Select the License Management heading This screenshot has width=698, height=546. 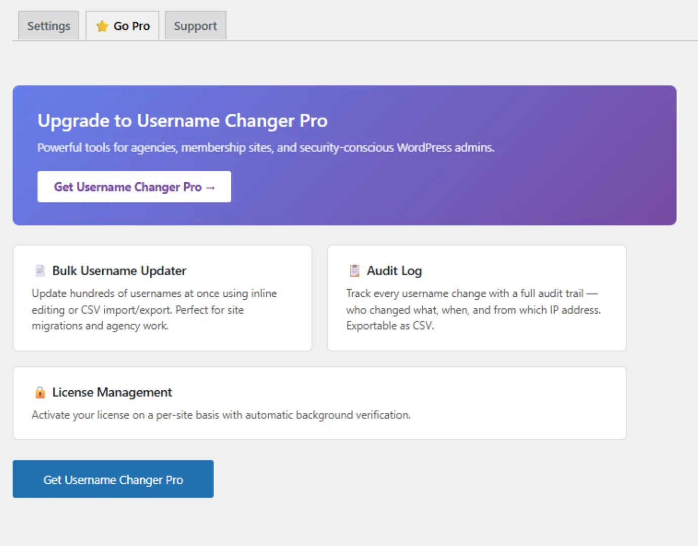click(112, 392)
